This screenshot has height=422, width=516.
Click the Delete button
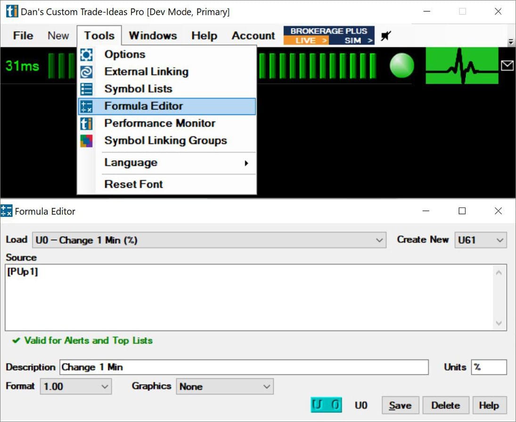tap(446, 405)
